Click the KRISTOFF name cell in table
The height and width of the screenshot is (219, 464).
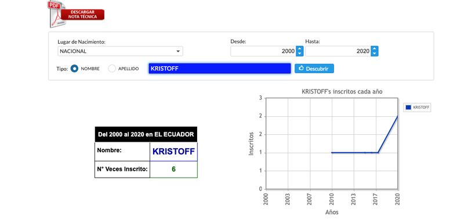coord(173,152)
